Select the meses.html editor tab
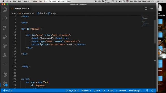 pyautogui.click(x=20, y=9)
